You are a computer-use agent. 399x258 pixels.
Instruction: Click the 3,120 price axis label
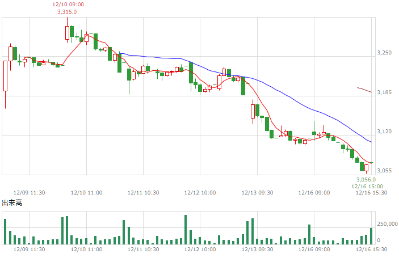pos(384,131)
